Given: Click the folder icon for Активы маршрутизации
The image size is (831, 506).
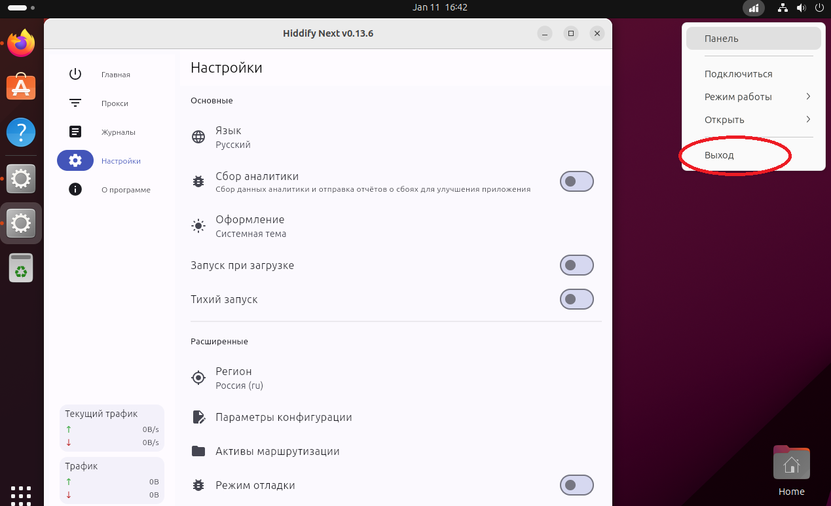Looking at the screenshot, I should pyautogui.click(x=198, y=451).
